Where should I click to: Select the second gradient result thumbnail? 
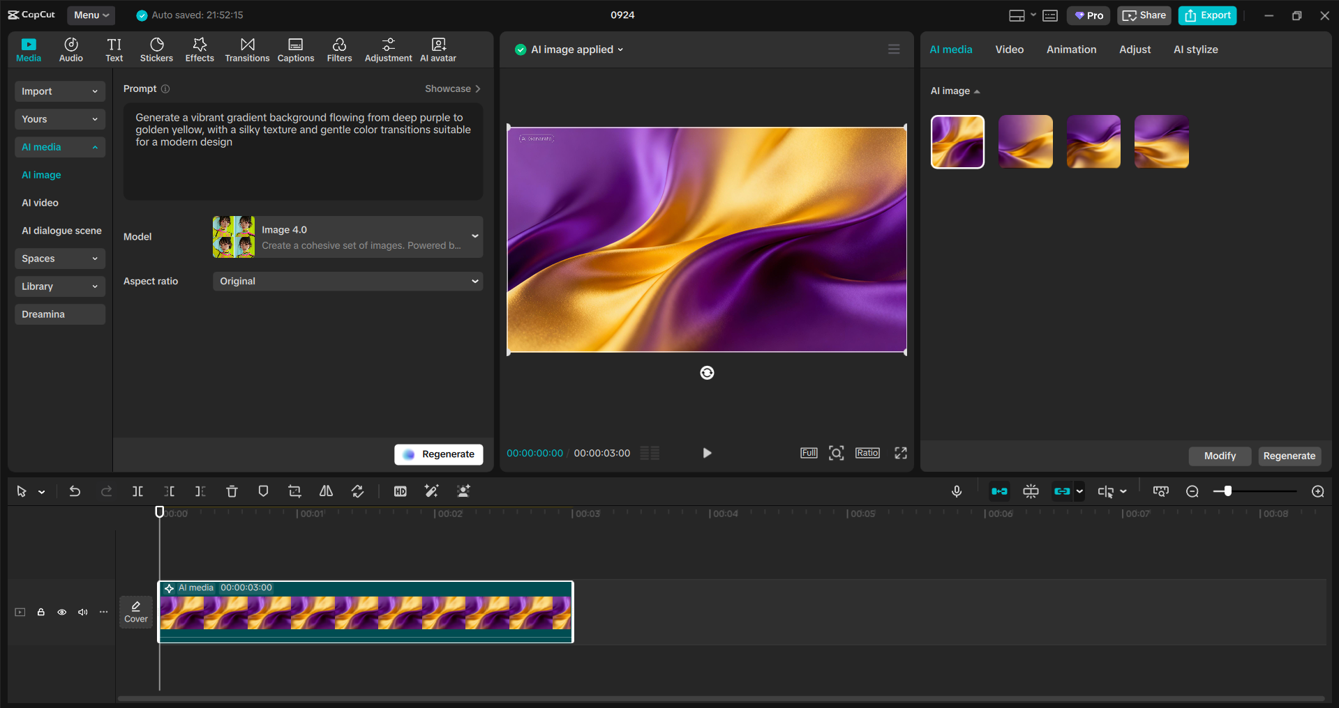point(1024,141)
